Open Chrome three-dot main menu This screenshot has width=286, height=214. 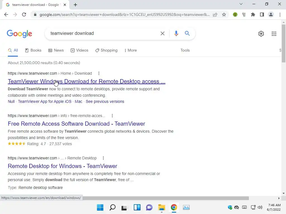click(280, 14)
